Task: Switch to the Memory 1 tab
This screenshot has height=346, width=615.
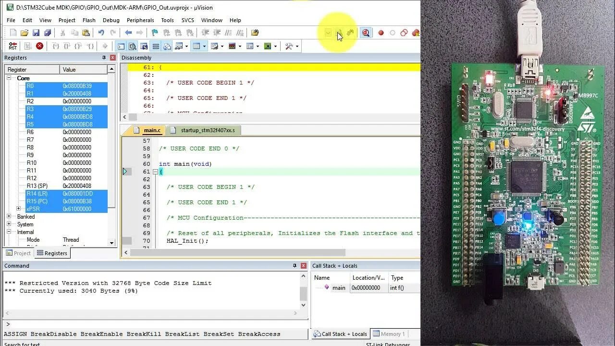Action: [x=390, y=334]
